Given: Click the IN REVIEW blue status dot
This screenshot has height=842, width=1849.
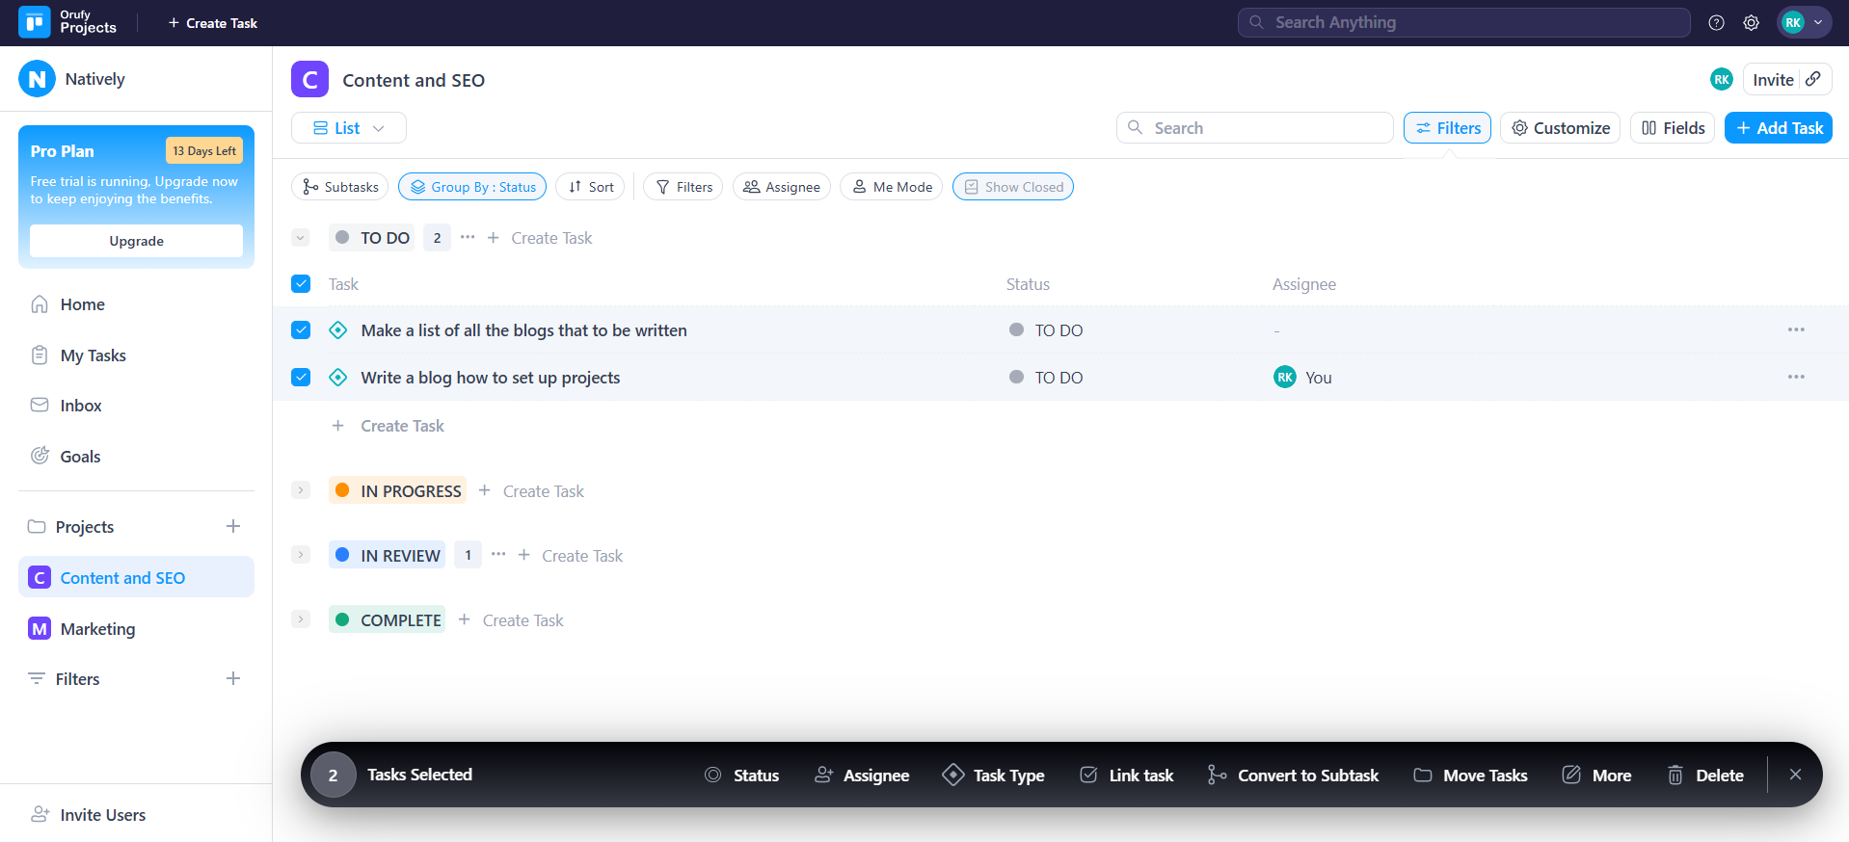Looking at the screenshot, I should (x=342, y=555).
